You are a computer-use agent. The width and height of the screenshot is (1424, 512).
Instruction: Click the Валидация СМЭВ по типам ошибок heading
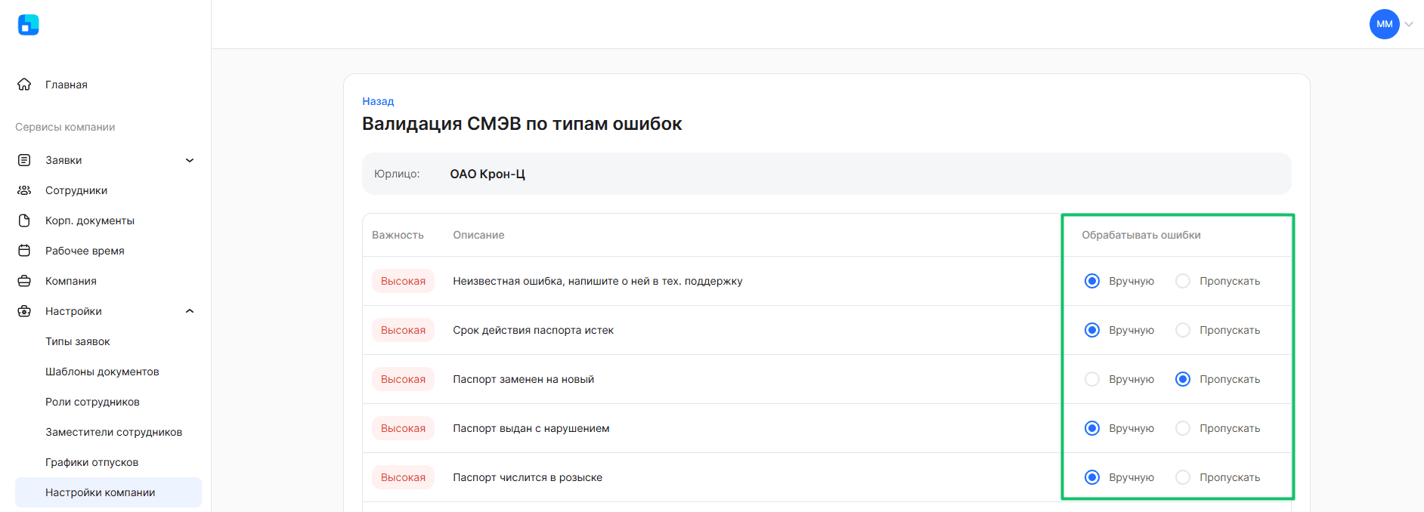(x=522, y=124)
